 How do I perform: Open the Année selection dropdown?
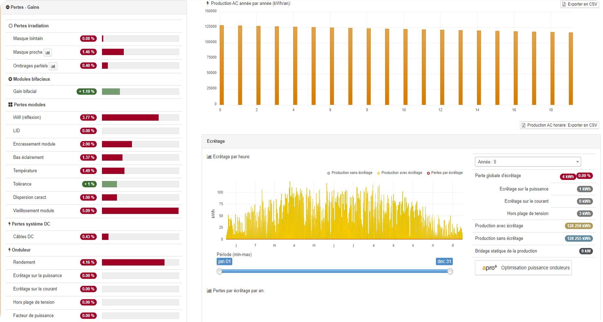(x=527, y=162)
